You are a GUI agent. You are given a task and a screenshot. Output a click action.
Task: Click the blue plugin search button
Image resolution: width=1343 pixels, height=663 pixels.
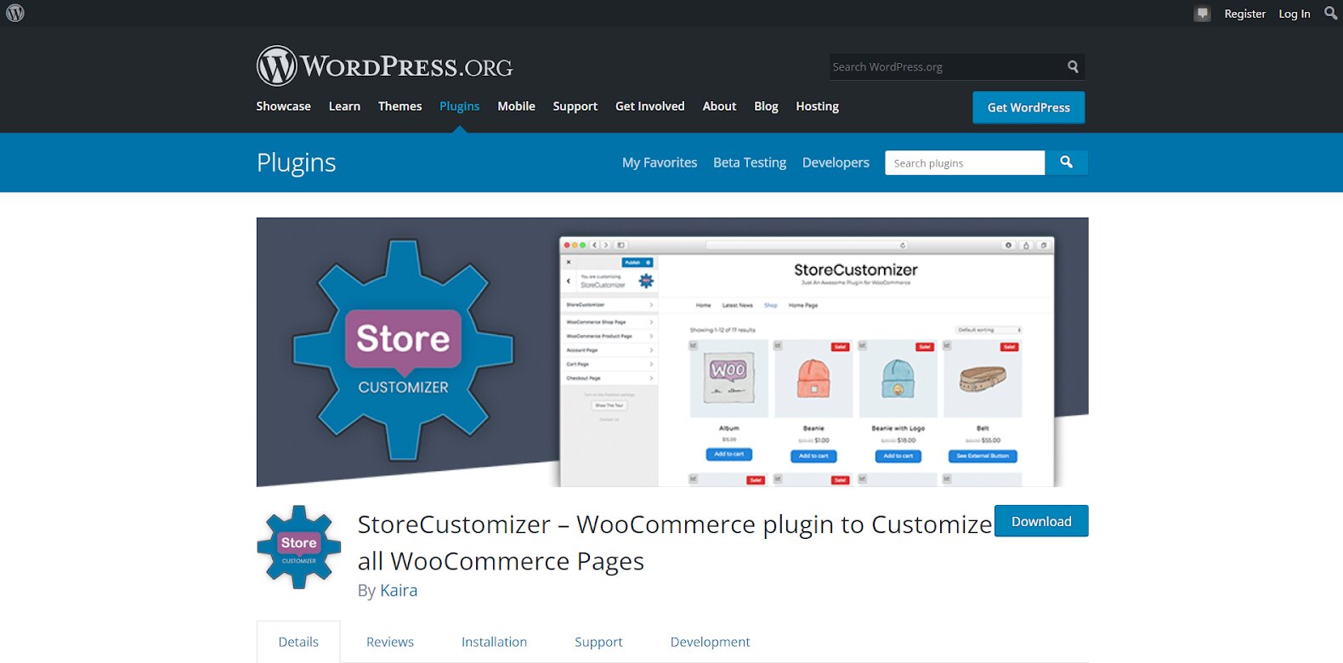coord(1066,162)
